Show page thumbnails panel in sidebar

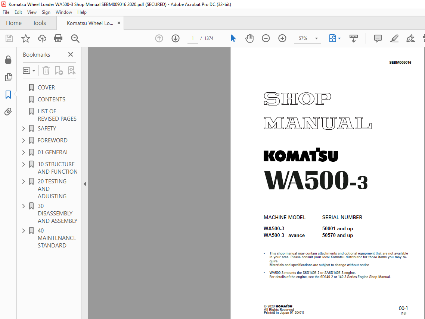[x=8, y=77]
